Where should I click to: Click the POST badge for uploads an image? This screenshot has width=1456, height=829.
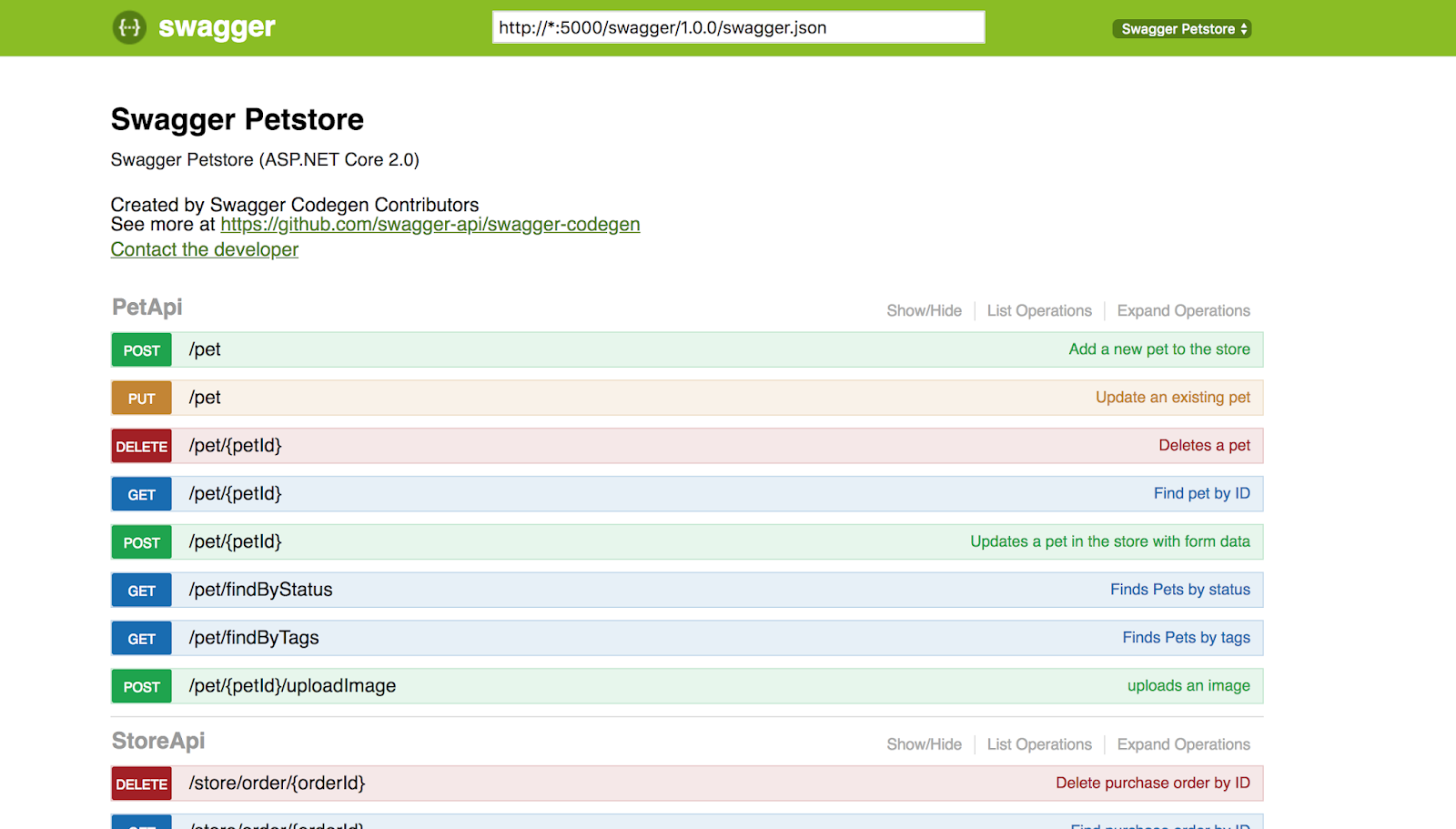tap(142, 688)
